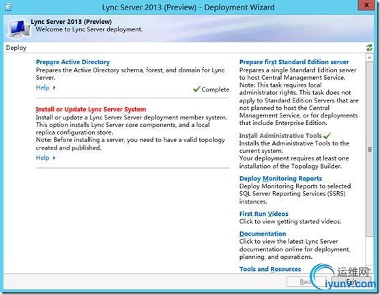
Task: Click 'Welcome to Lync Server deployment.' text
Action: [89, 29]
